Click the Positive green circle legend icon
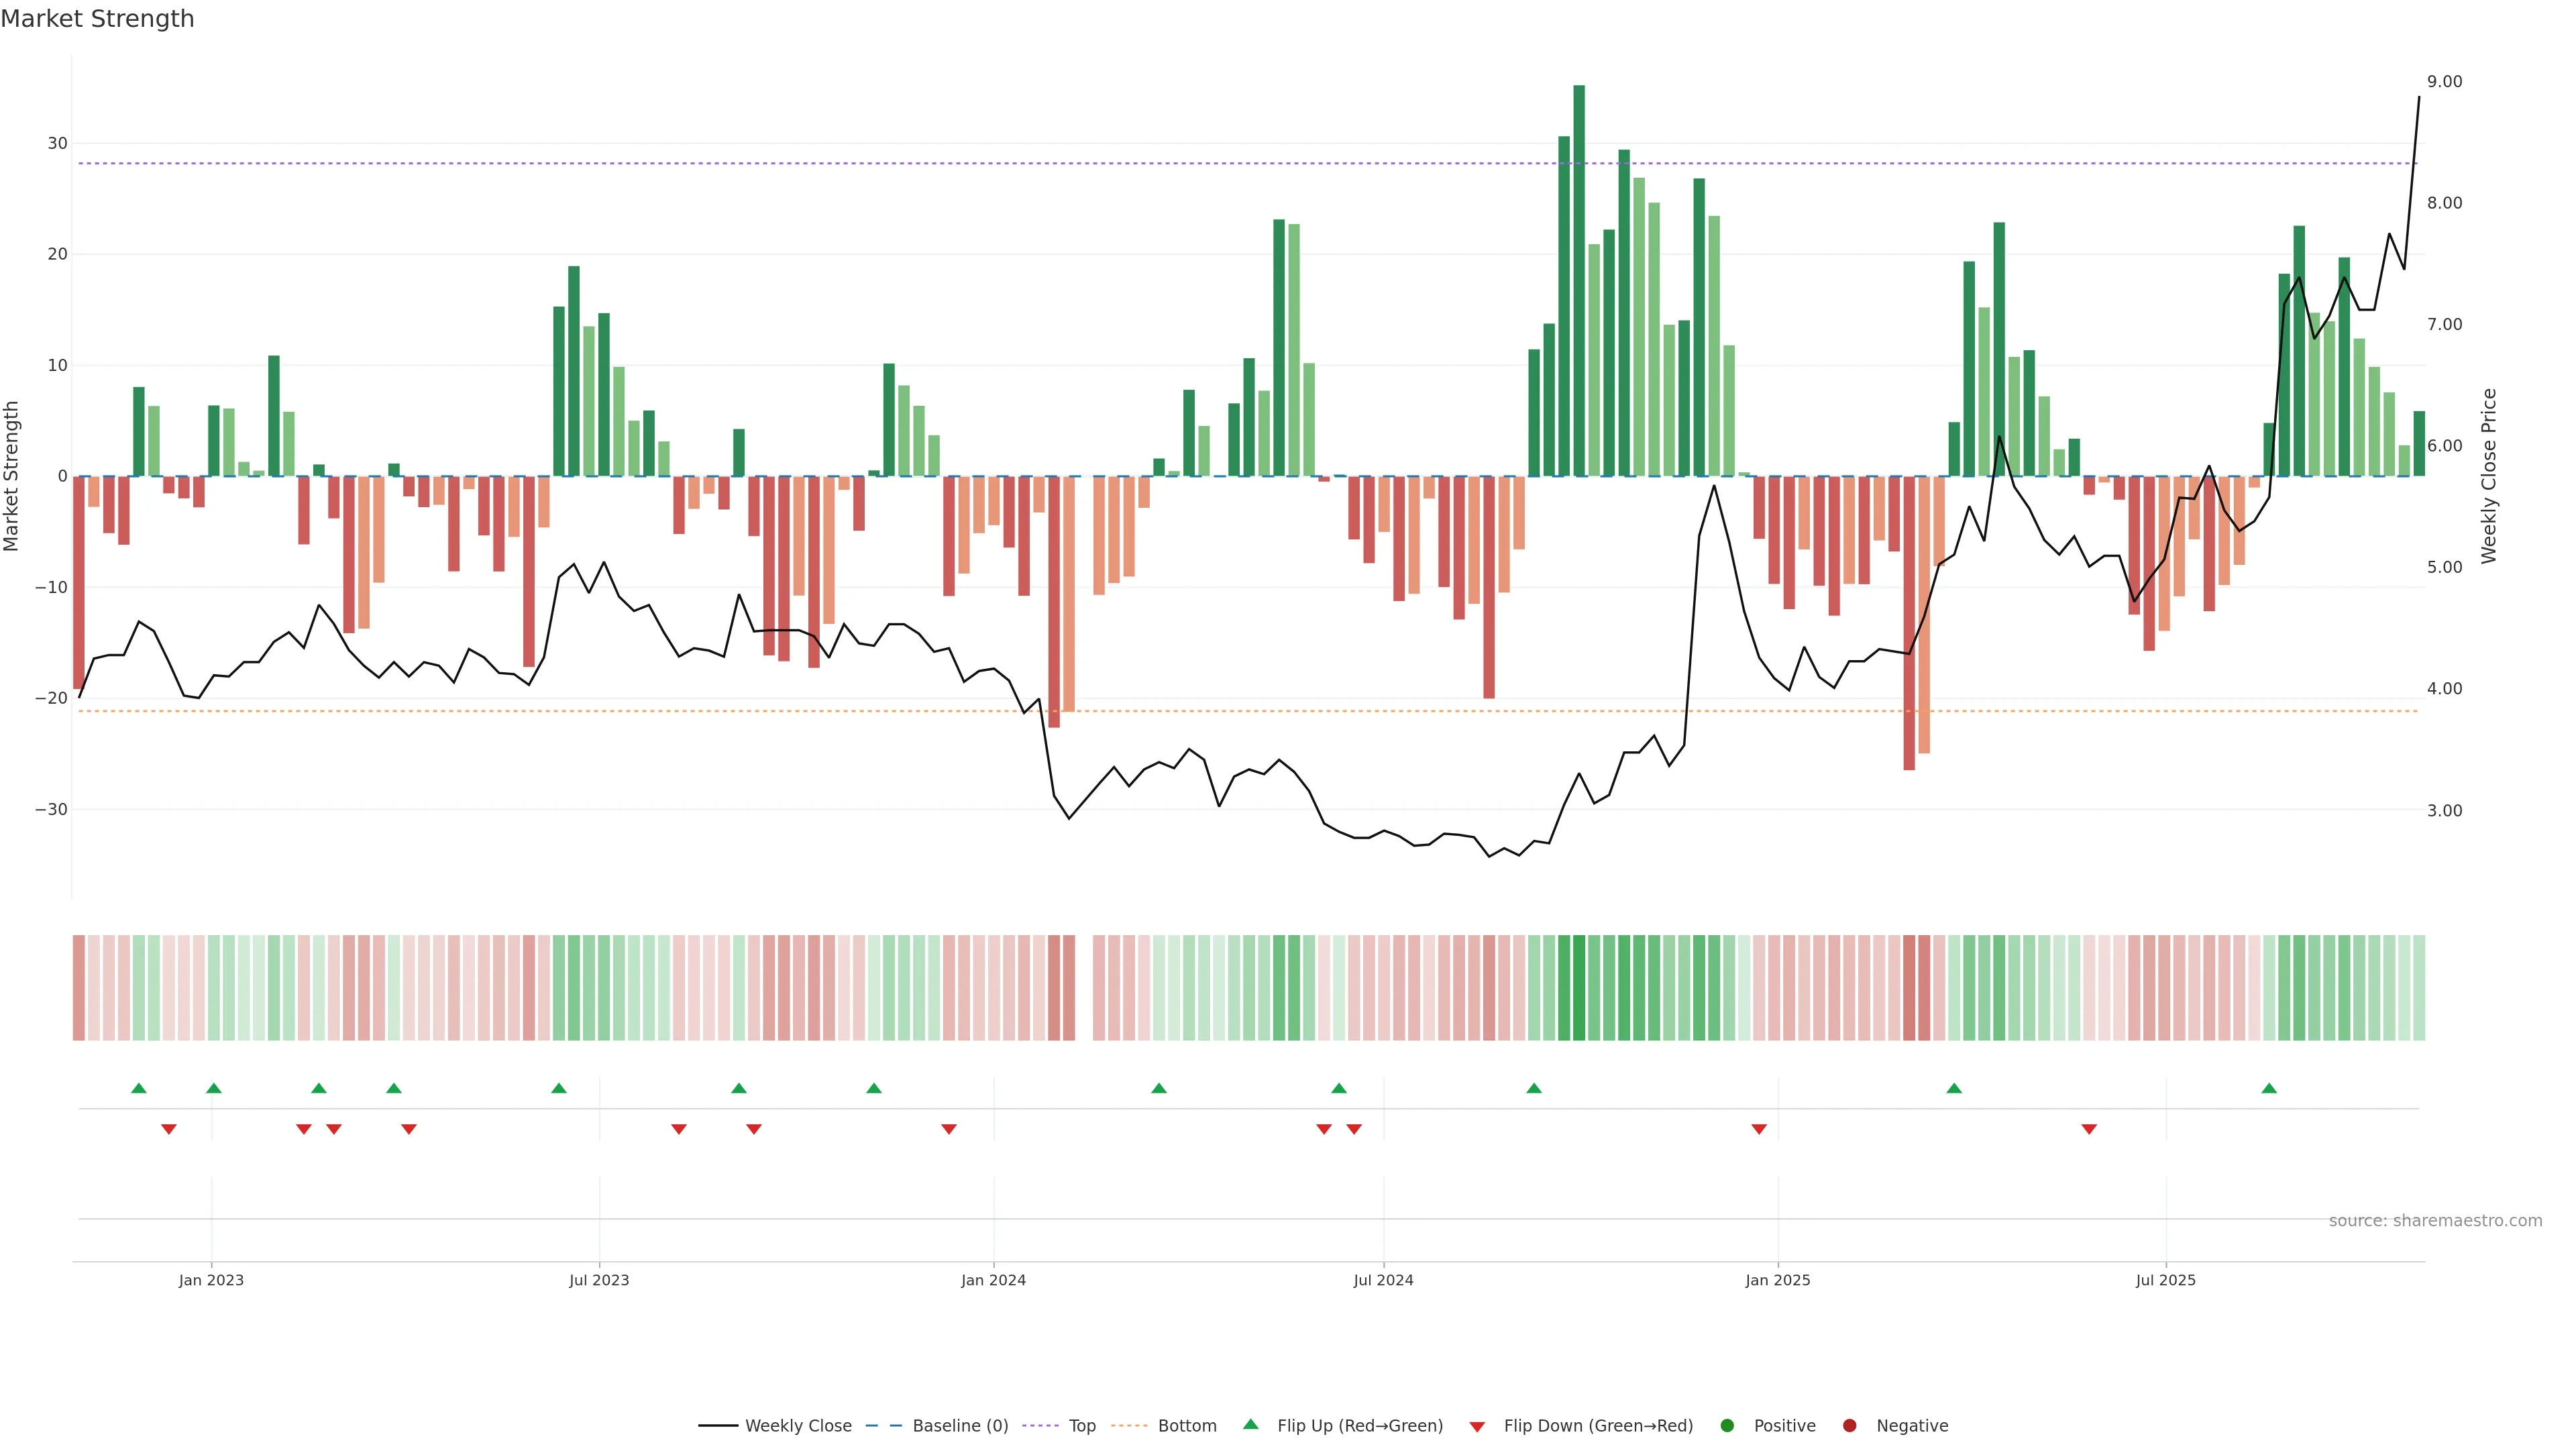Viewport: 2576px width, 1449px height. click(x=1727, y=1426)
